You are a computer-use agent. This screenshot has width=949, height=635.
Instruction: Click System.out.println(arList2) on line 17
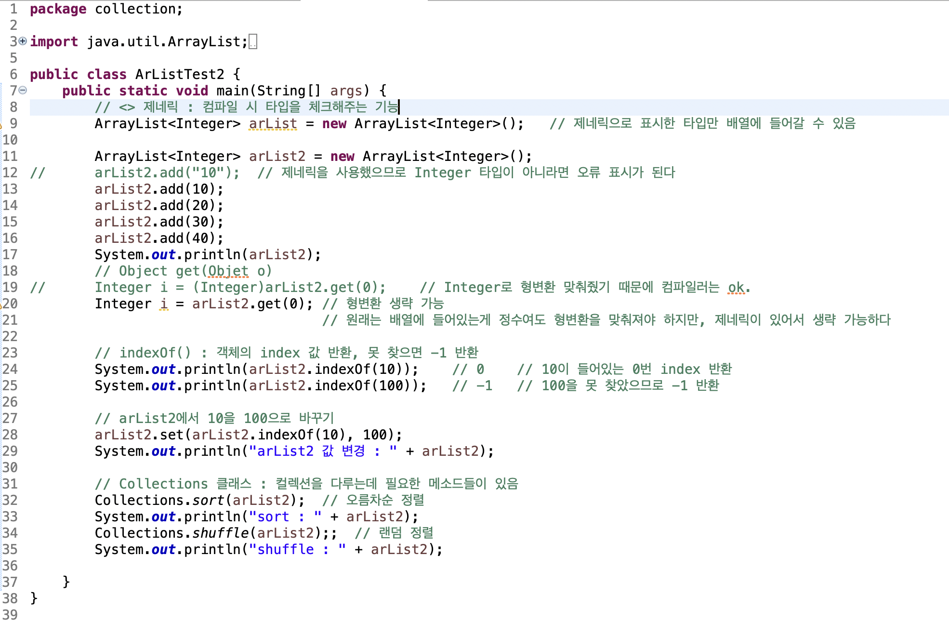[208, 255]
